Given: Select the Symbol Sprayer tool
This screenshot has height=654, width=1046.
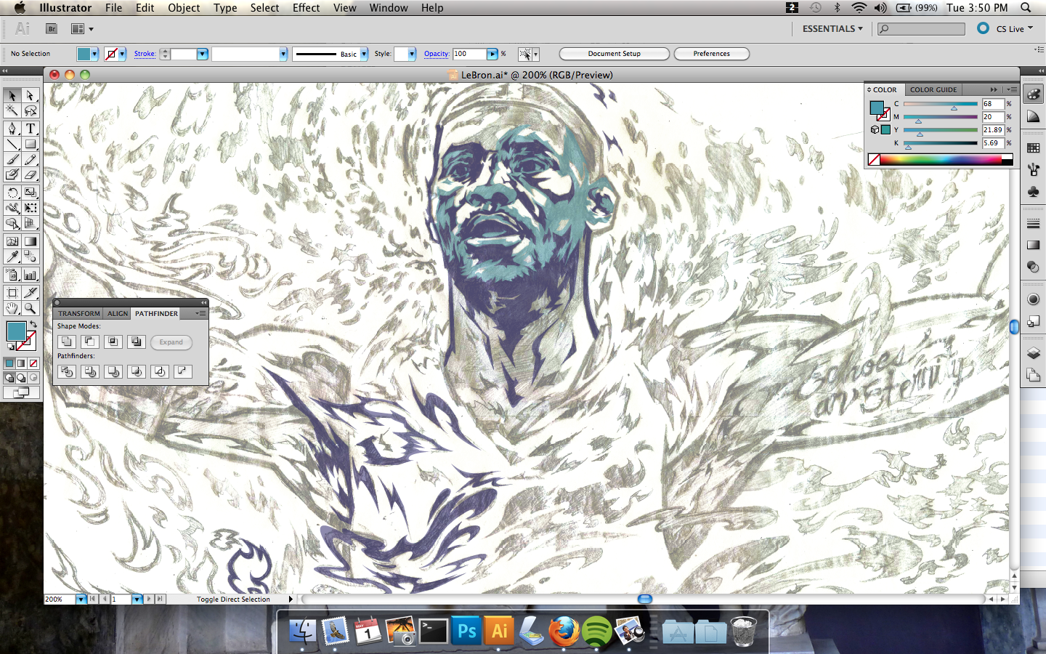Looking at the screenshot, I should [12, 275].
